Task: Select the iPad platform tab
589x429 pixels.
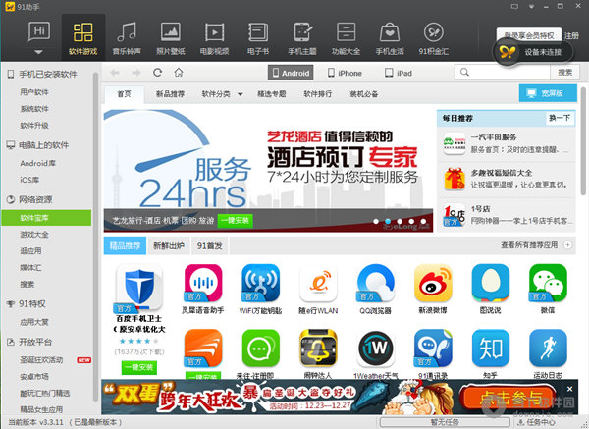Action: (x=399, y=73)
